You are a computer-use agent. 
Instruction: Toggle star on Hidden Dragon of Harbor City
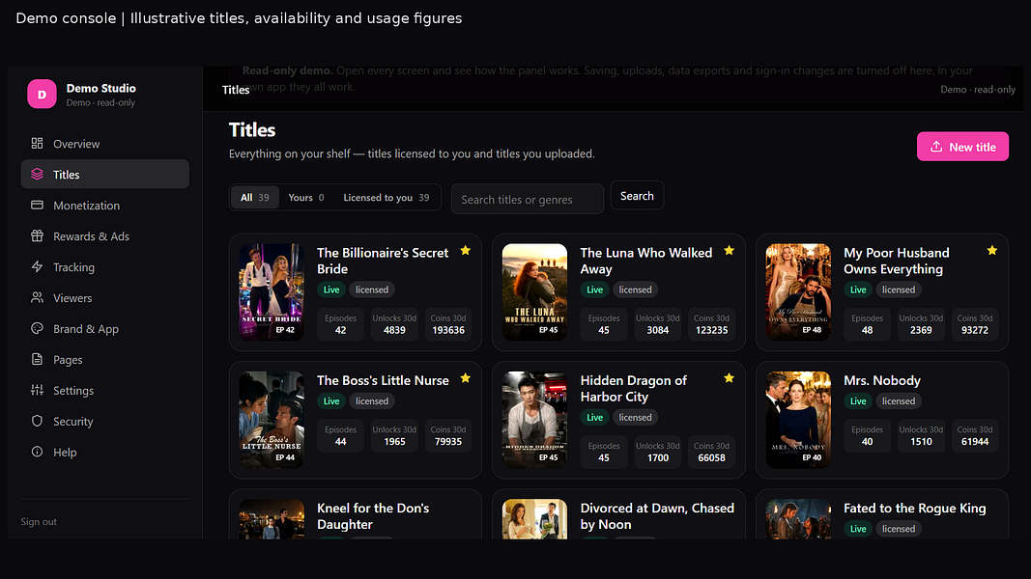(729, 378)
